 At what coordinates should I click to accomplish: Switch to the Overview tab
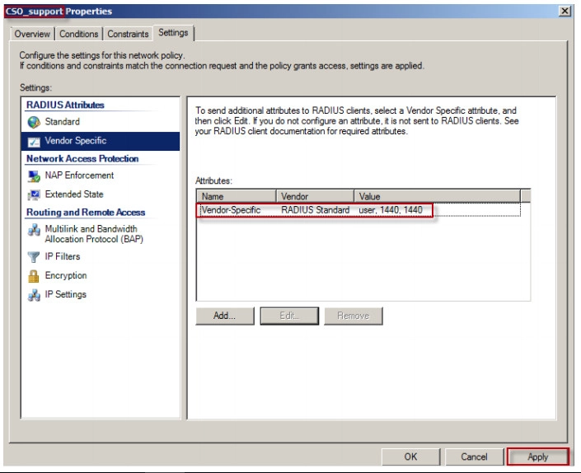(32, 34)
